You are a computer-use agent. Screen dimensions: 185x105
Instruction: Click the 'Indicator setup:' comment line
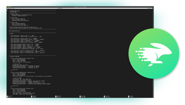13,14
